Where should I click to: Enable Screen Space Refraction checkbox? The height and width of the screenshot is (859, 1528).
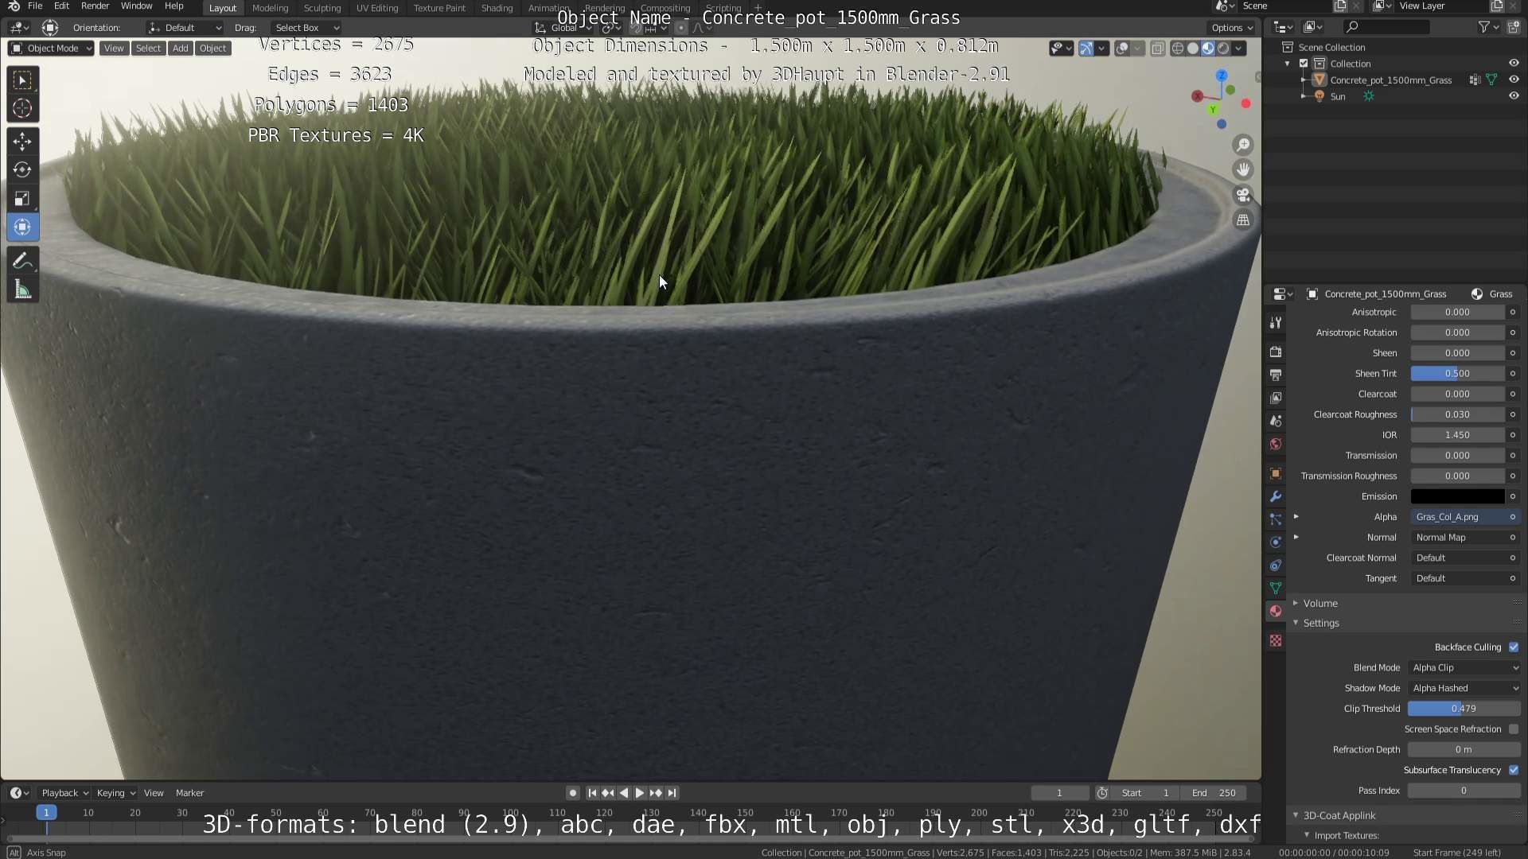[x=1514, y=729]
